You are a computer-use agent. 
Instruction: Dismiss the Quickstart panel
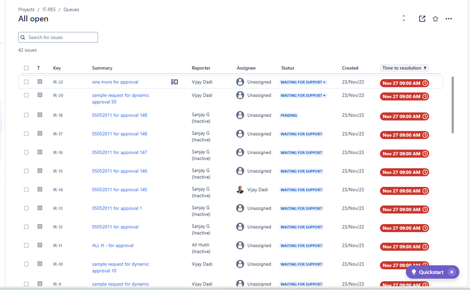[x=451, y=272]
